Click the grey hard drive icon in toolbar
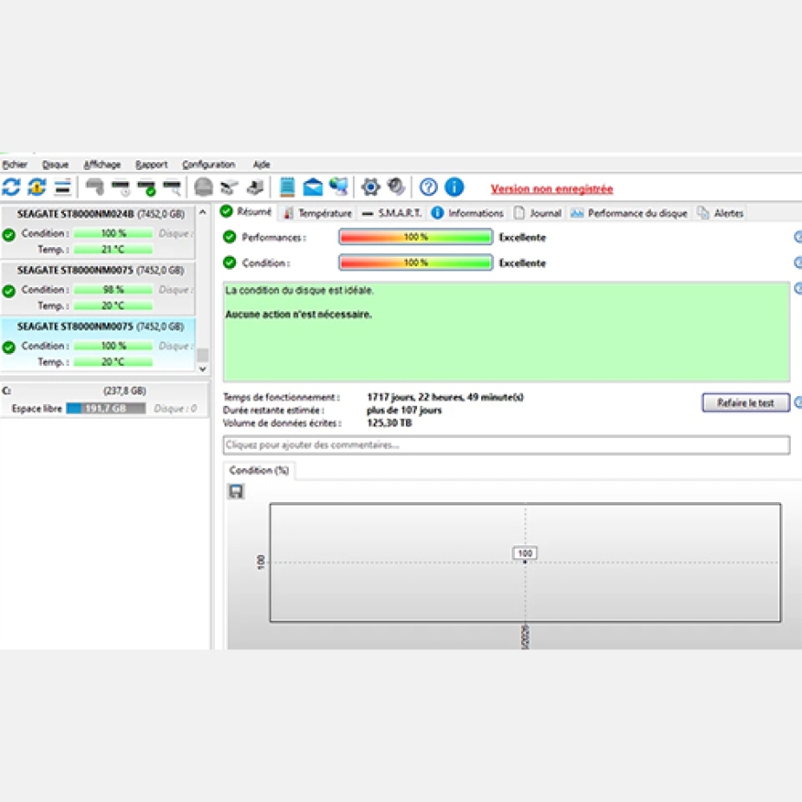802x802 pixels. (x=95, y=187)
